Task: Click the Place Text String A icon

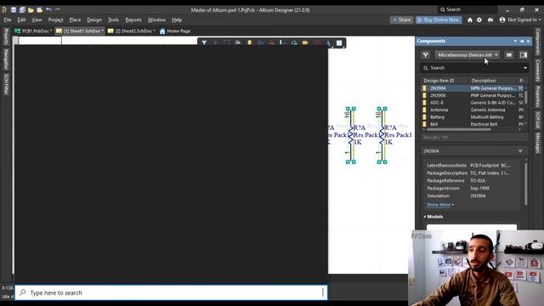Action: coord(328,43)
